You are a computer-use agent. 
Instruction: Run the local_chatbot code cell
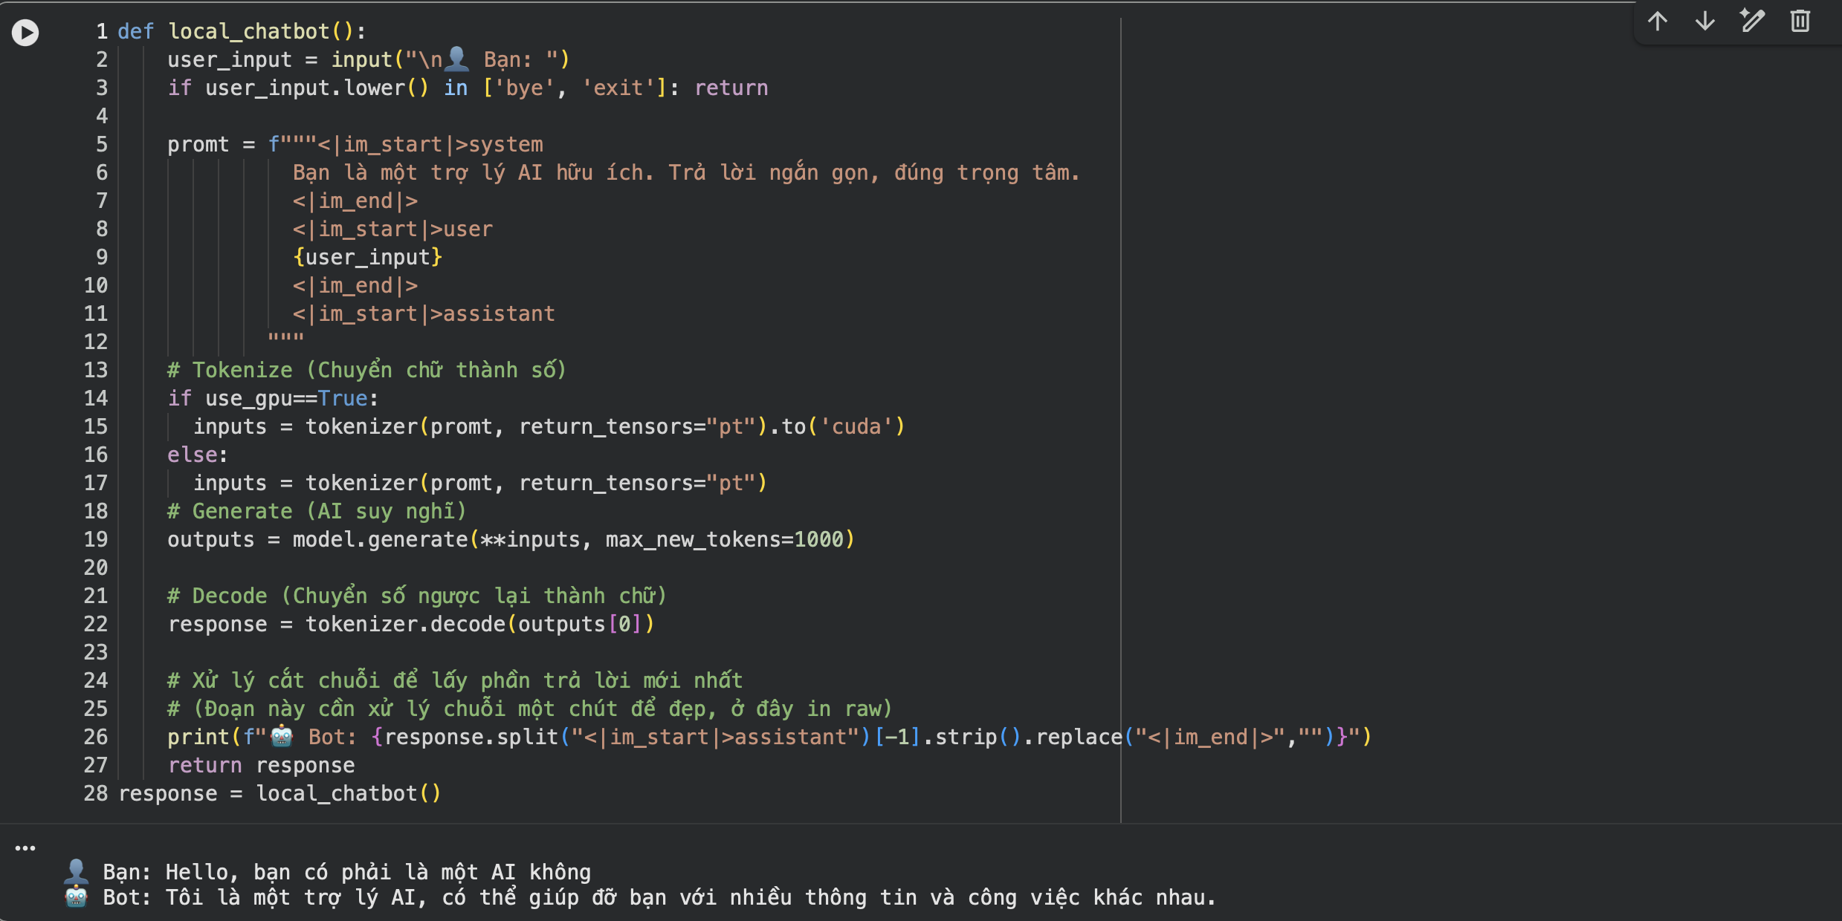pyautogui.click(x=25, y=32)
